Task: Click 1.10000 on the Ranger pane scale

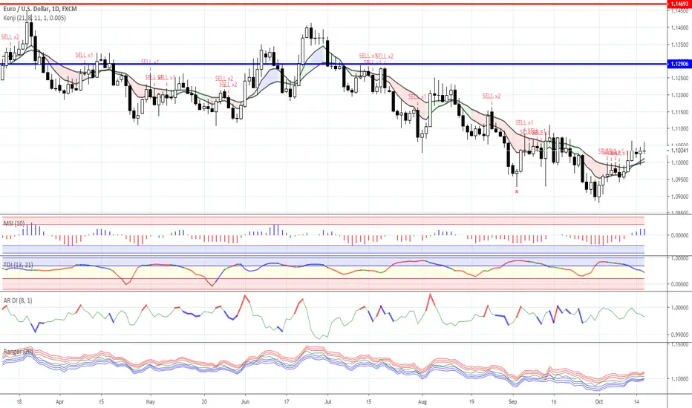Action: pos(679,378)
